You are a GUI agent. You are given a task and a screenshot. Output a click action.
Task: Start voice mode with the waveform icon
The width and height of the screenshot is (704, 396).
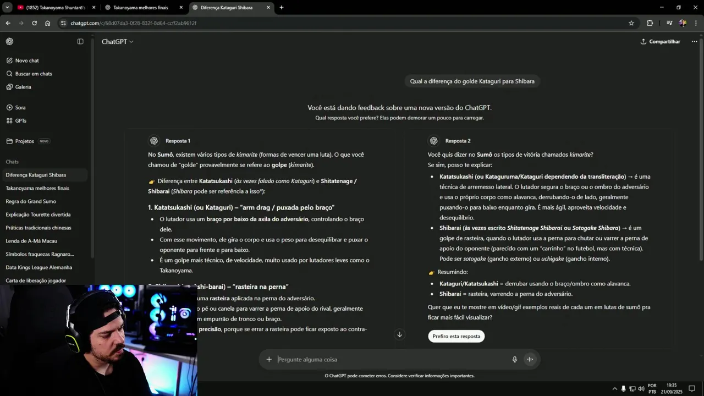click(530, 359)
